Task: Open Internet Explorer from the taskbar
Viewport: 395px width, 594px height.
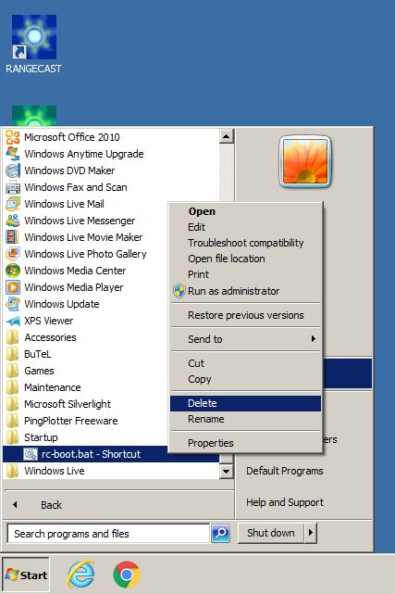Action: pos(80,575)
